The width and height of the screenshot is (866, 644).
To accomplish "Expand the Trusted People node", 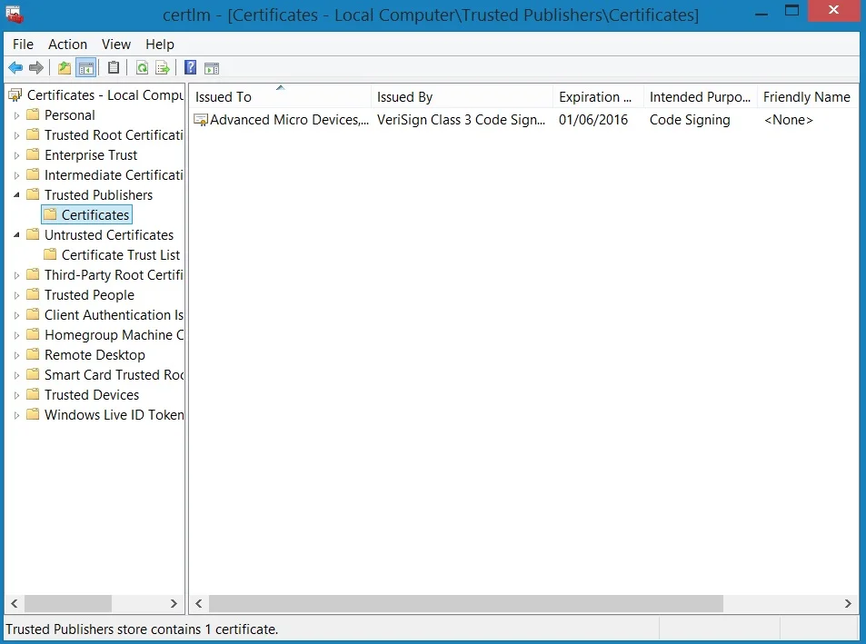I will [16, 295].
